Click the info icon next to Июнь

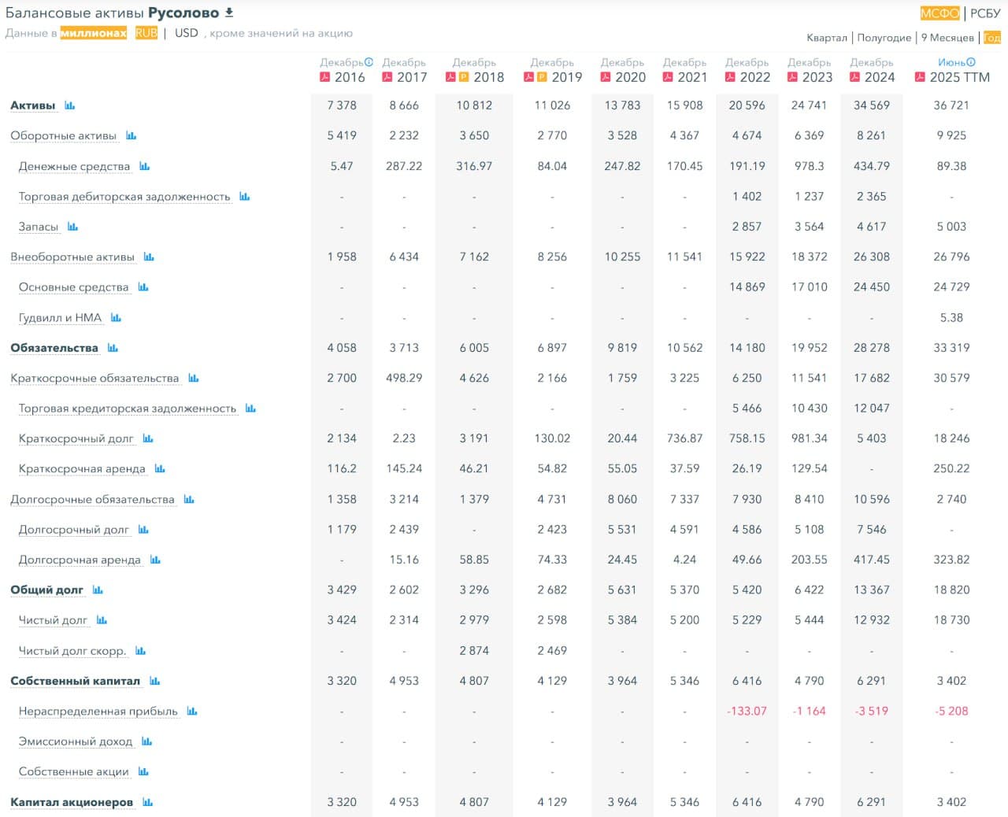[x=971, y=62]
